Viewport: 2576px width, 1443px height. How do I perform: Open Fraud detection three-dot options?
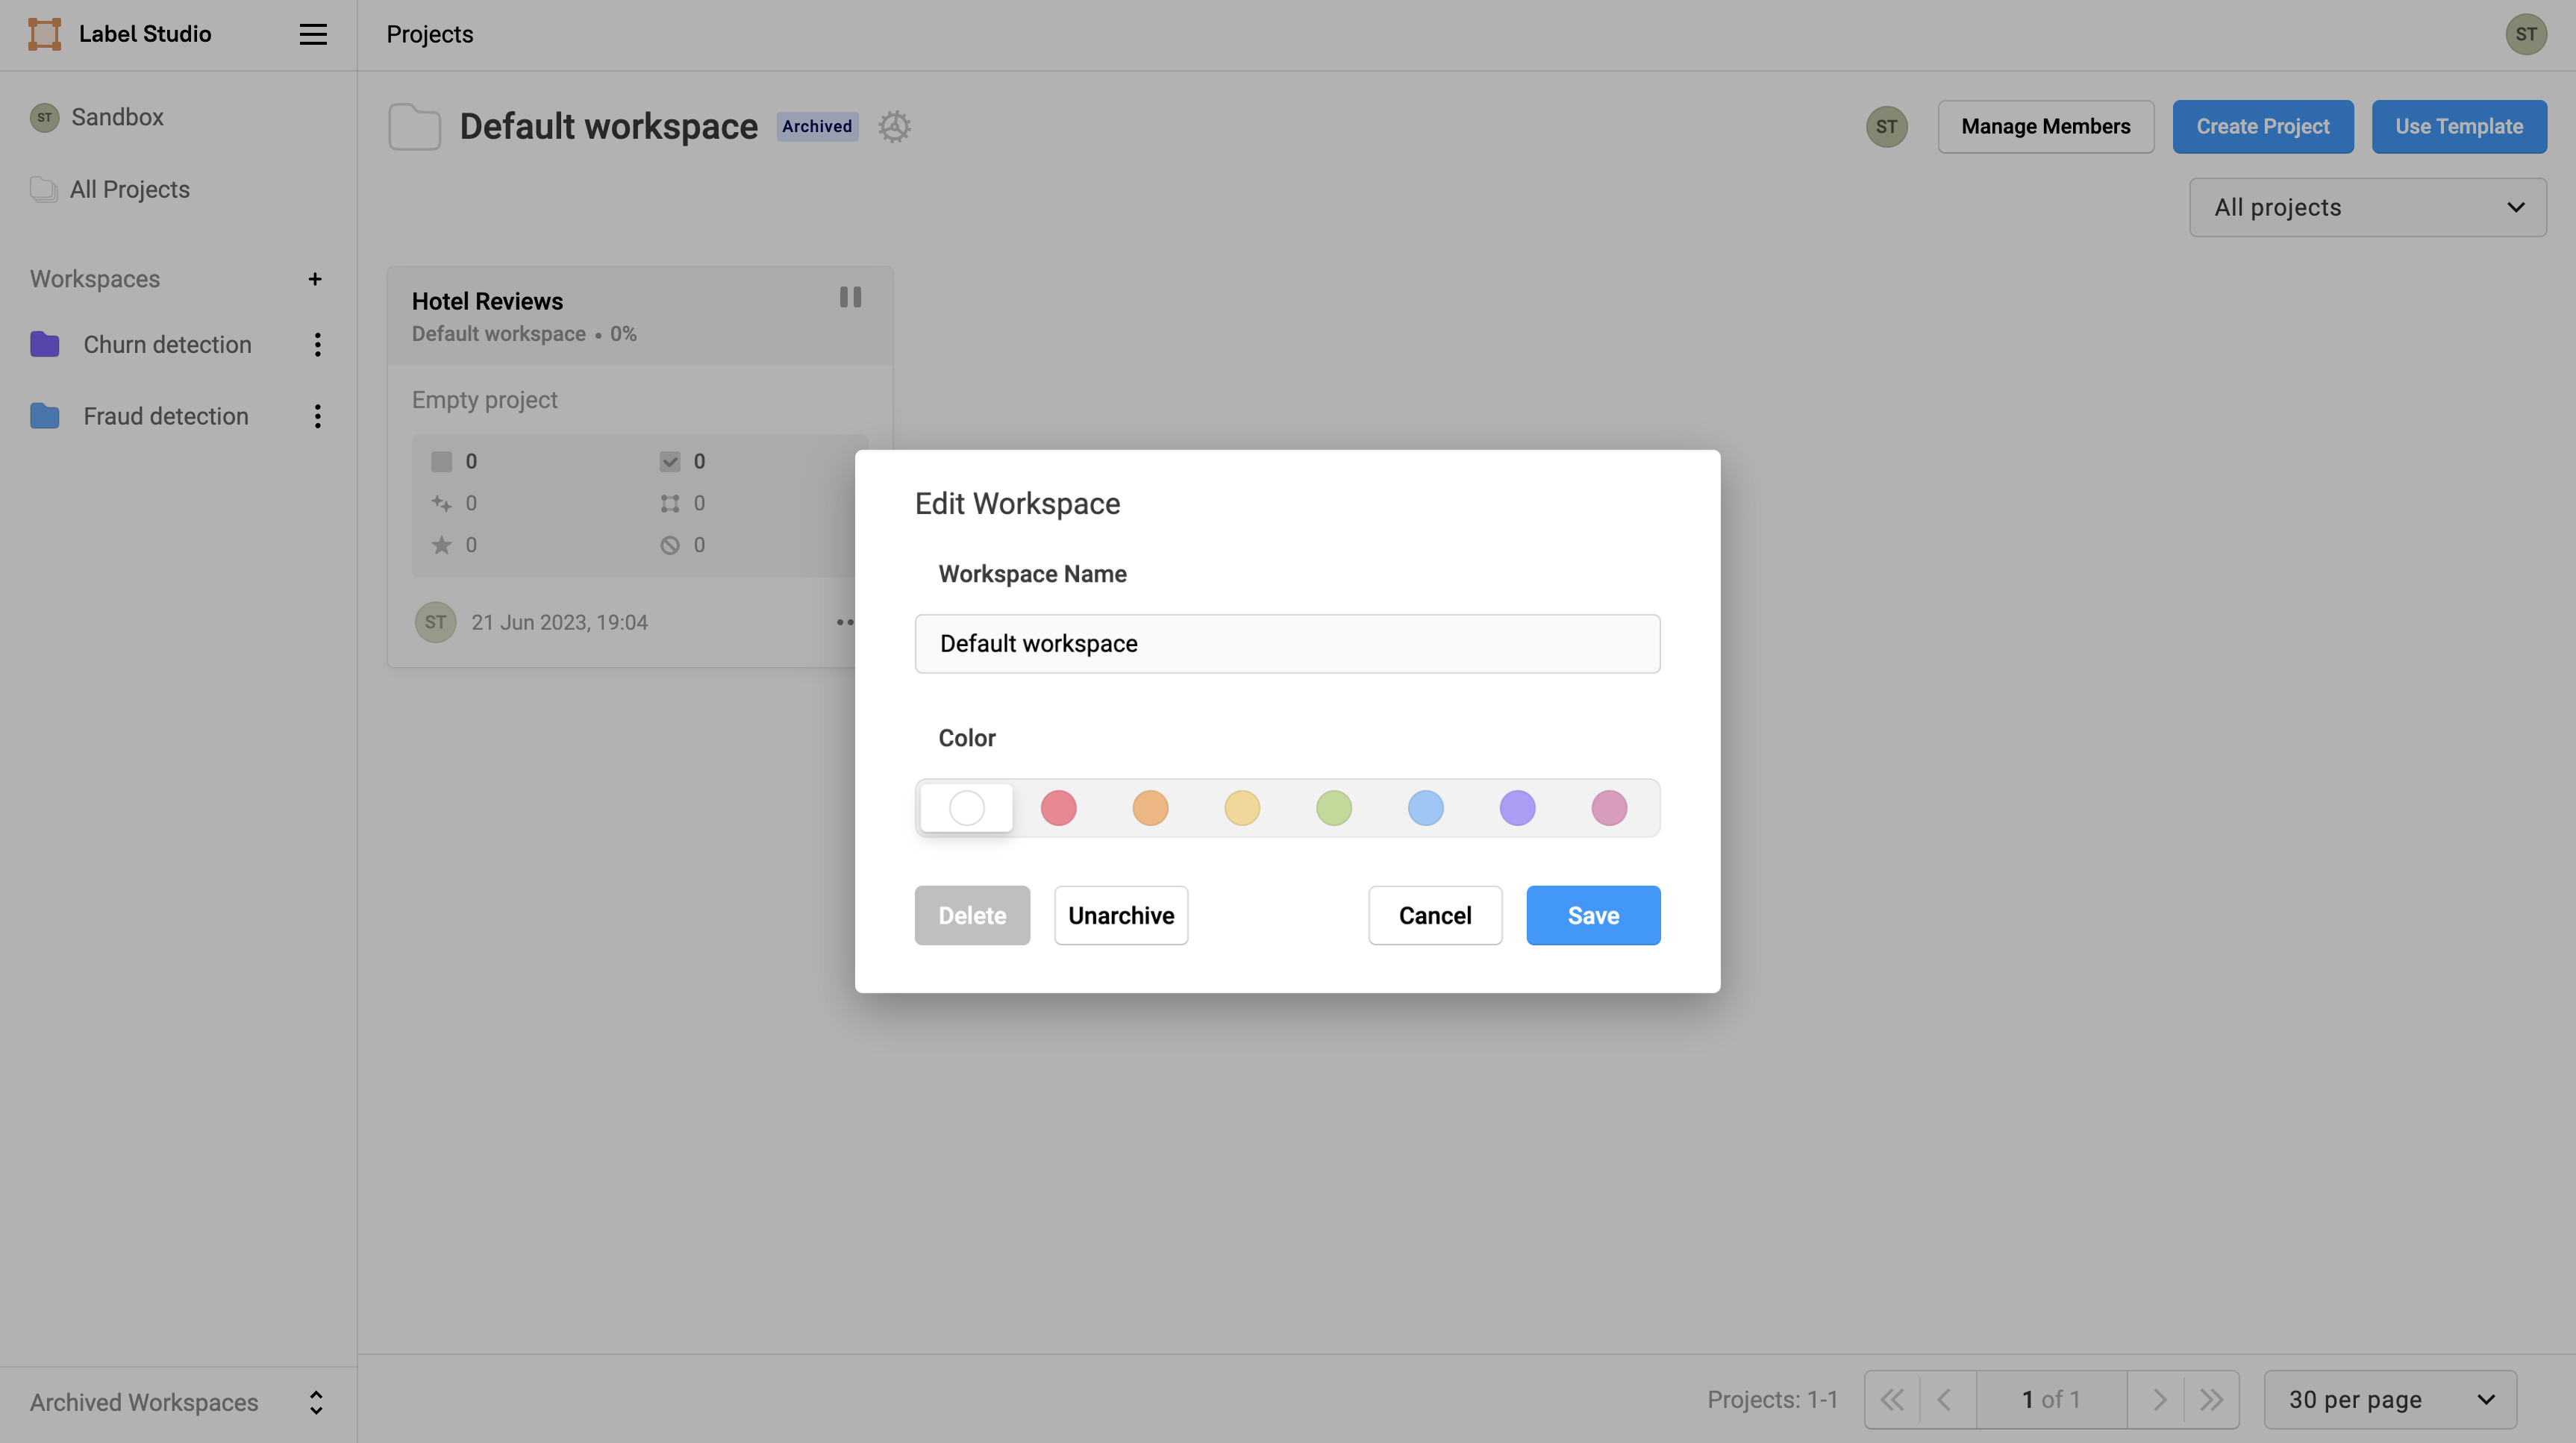(x=317, y=416)
